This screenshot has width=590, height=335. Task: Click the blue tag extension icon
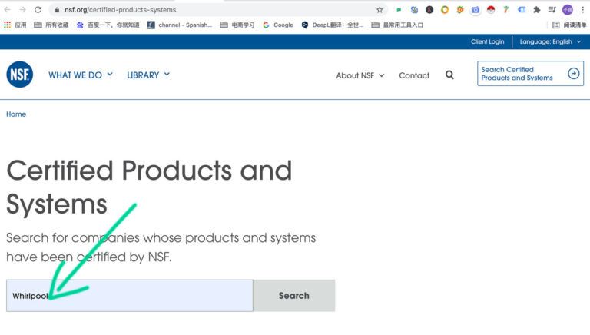[522, 10]
